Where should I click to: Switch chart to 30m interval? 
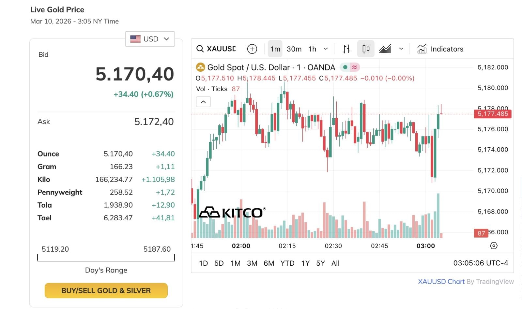pyautogui.click(x=294, y=49)
